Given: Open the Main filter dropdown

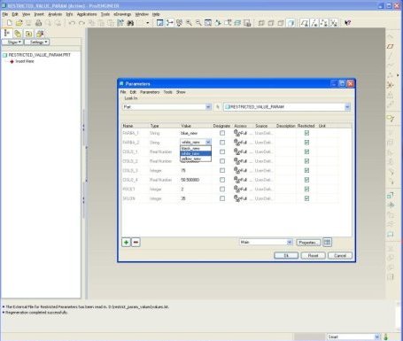Looking at the screenshot, I should pyautogui.click(x=290, y=243).
